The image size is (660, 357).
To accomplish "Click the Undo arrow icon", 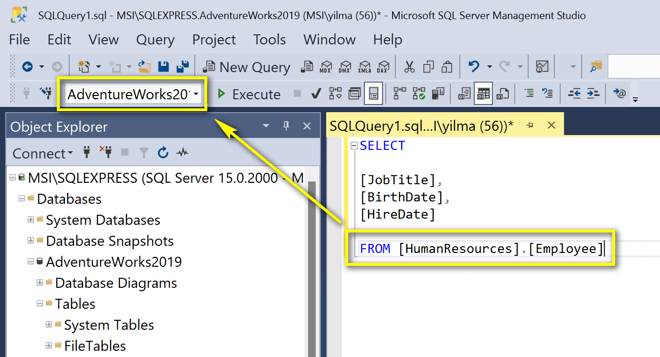I will [x=474, y=67].
